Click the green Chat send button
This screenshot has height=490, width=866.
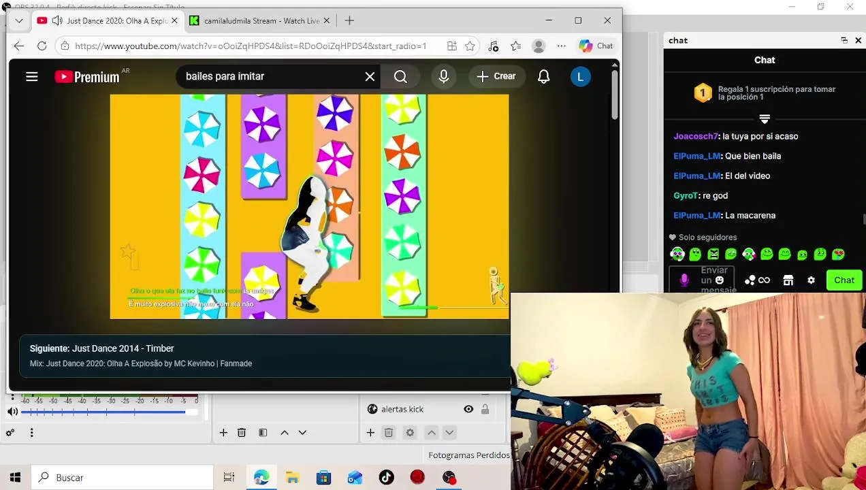tap(844, 280)
